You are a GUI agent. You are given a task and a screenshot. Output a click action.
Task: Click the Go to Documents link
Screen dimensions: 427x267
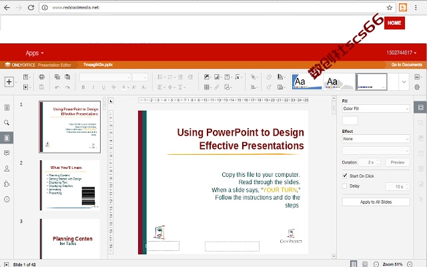click(x=406, y=65)
